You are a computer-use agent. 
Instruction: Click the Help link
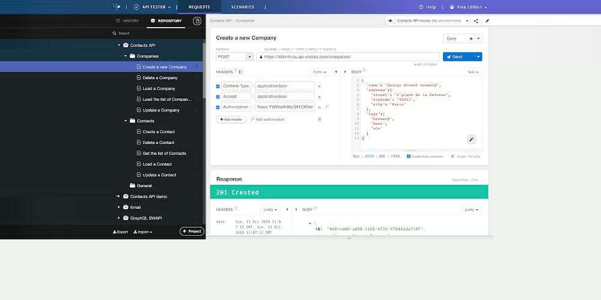click(427, 7)
